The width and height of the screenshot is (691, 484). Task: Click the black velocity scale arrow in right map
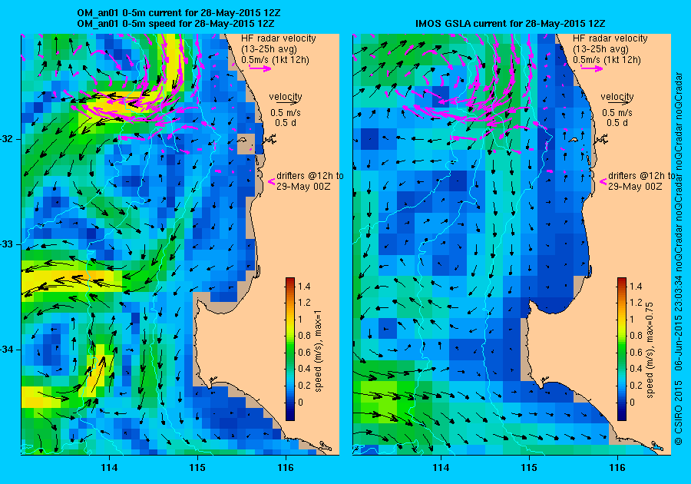point(617,102)
